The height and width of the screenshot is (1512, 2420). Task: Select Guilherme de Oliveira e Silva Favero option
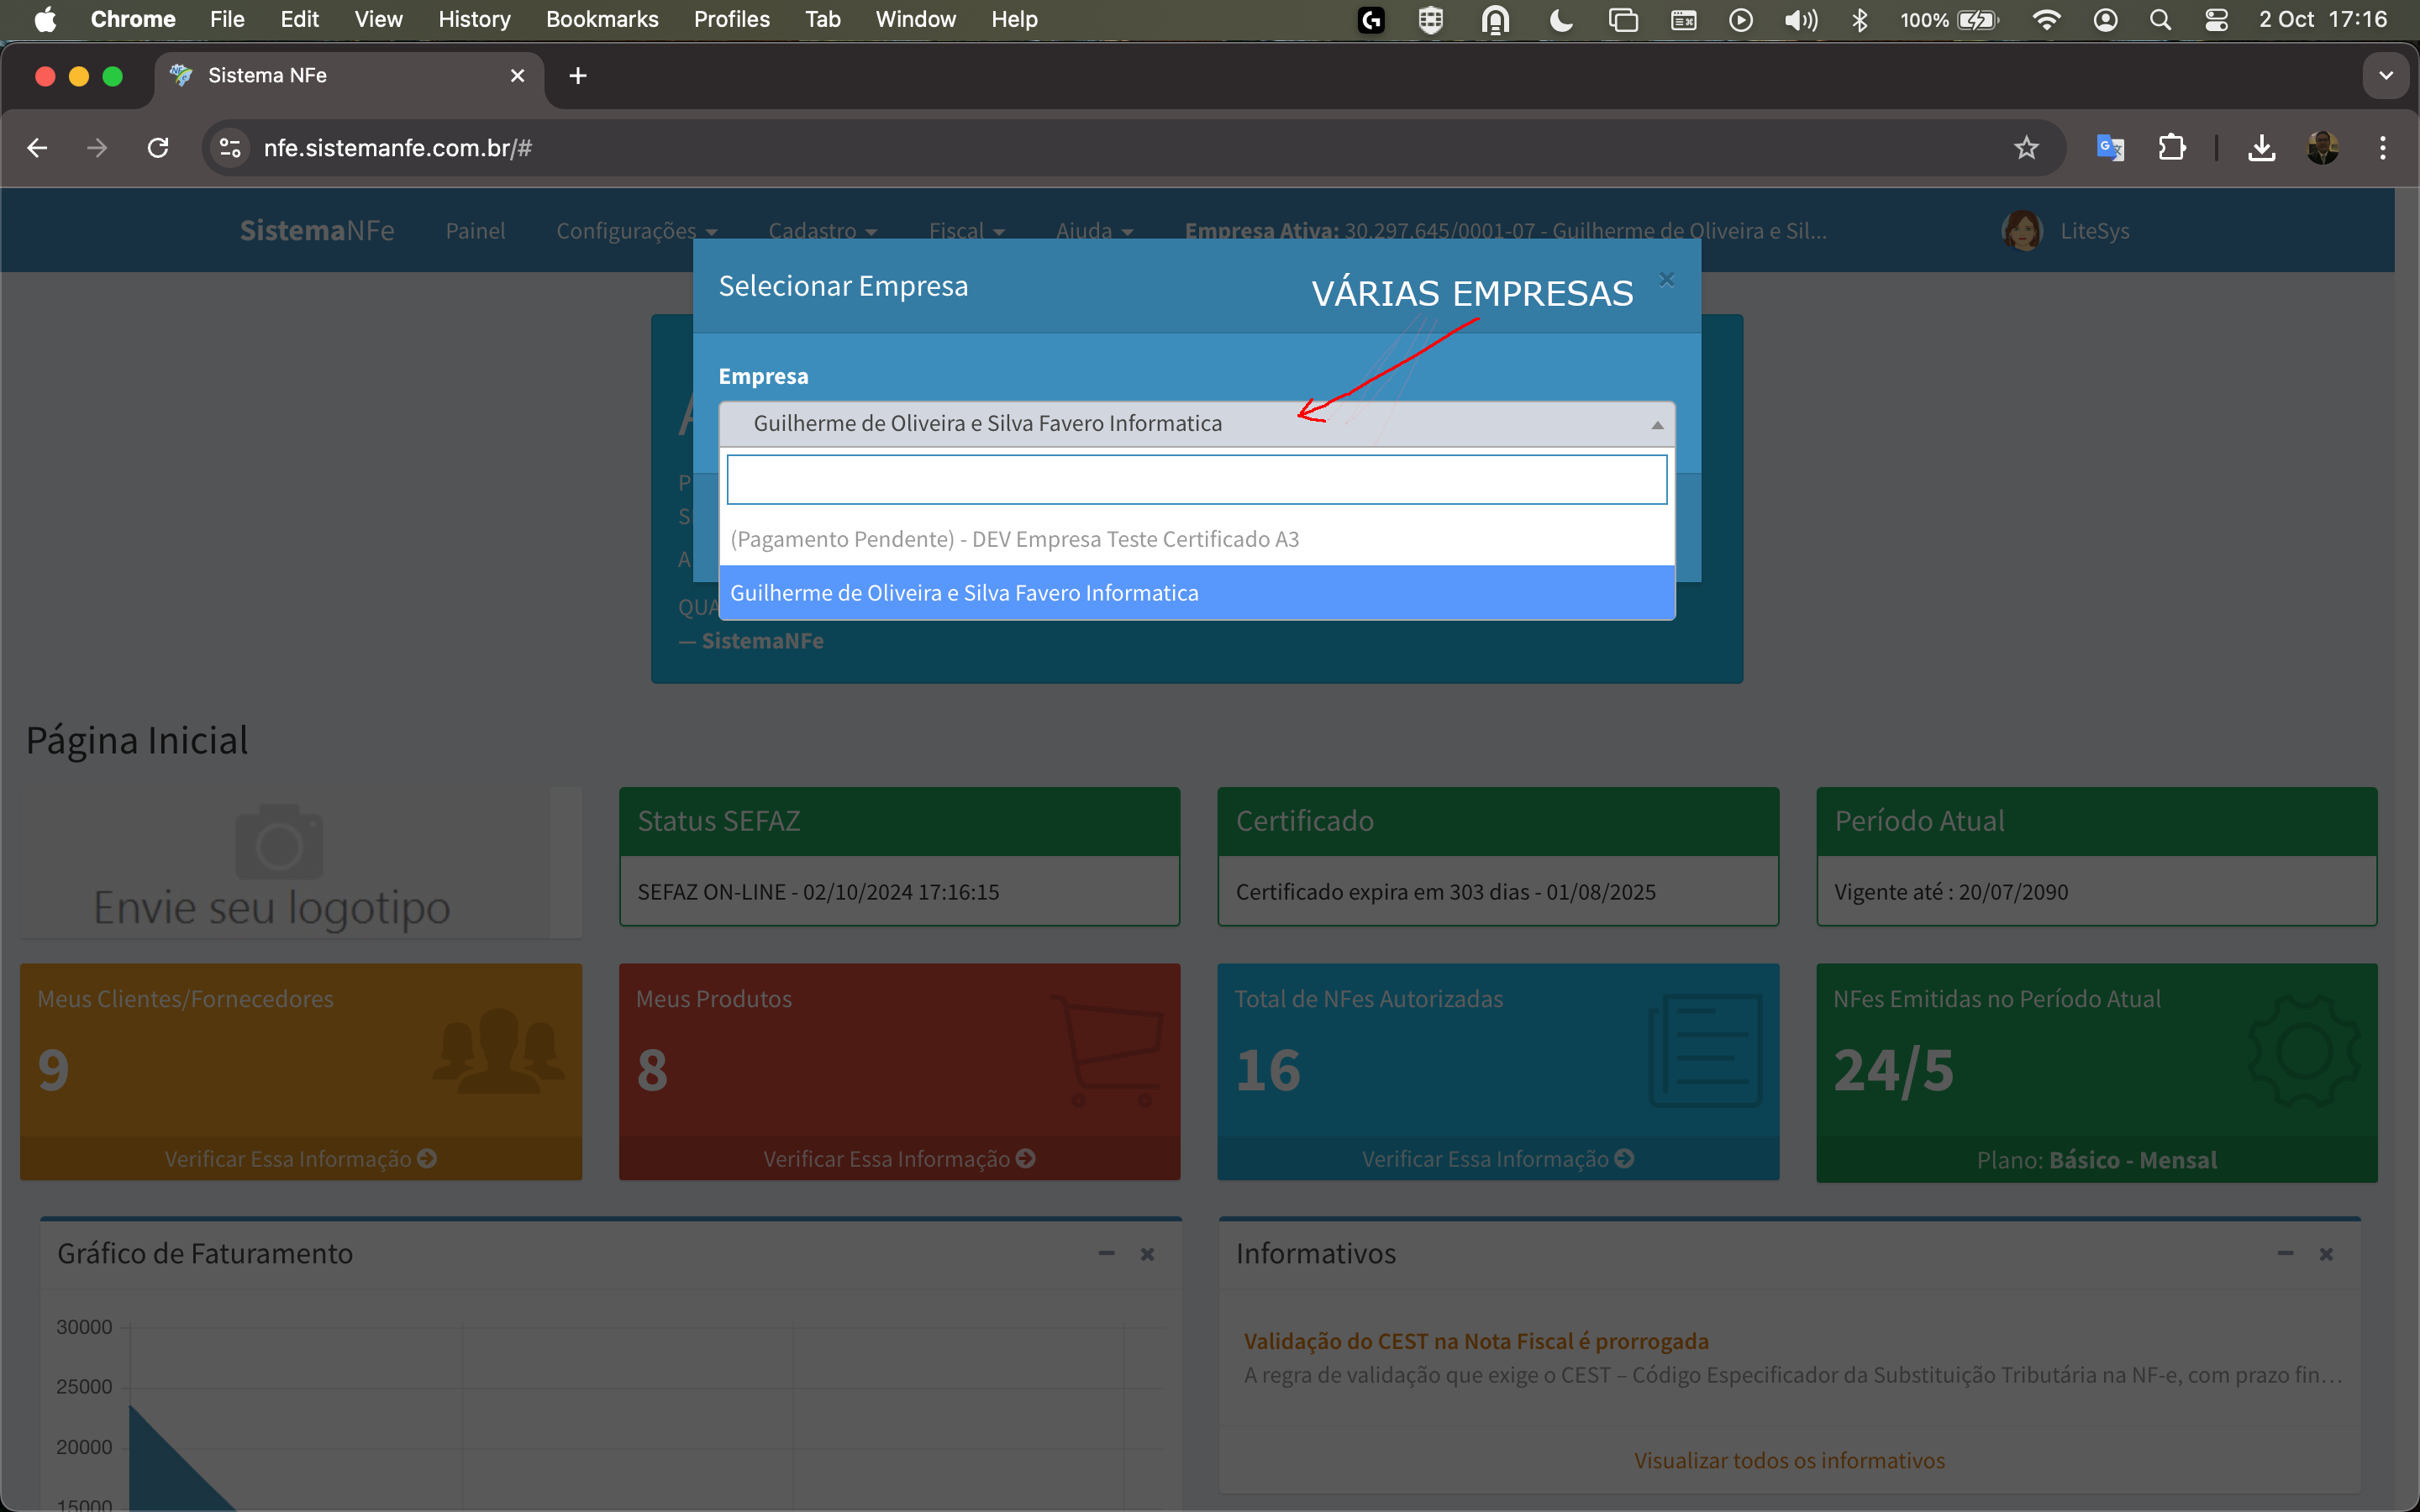click(1196, 593)
